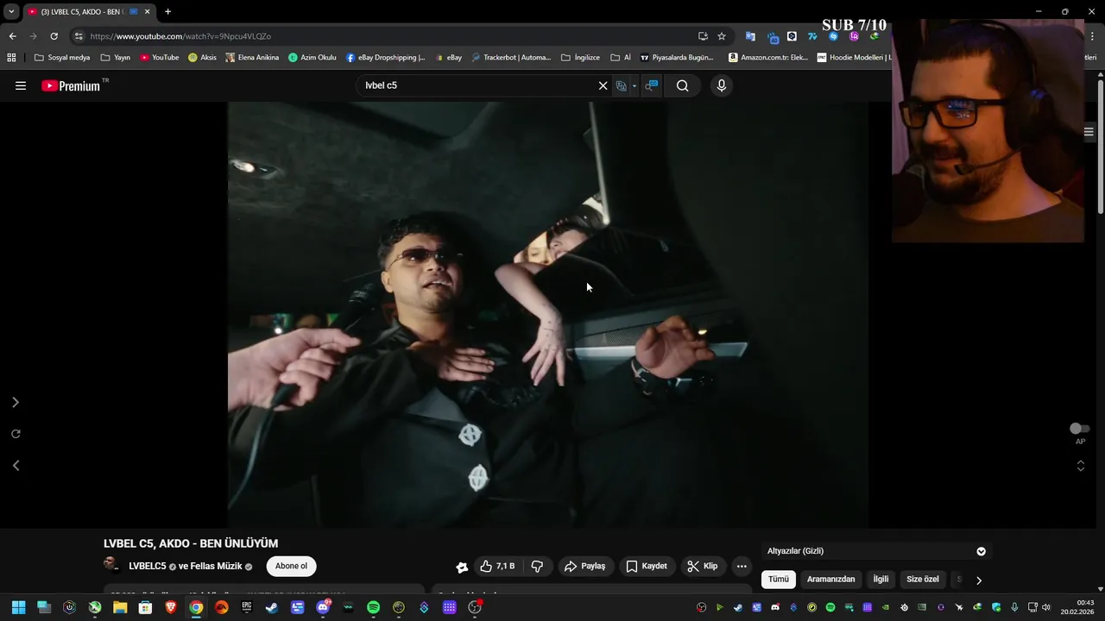This screenshot has width=1105, height=621.
Task: Start voice search with the microphone
Action: coord(722,85)
